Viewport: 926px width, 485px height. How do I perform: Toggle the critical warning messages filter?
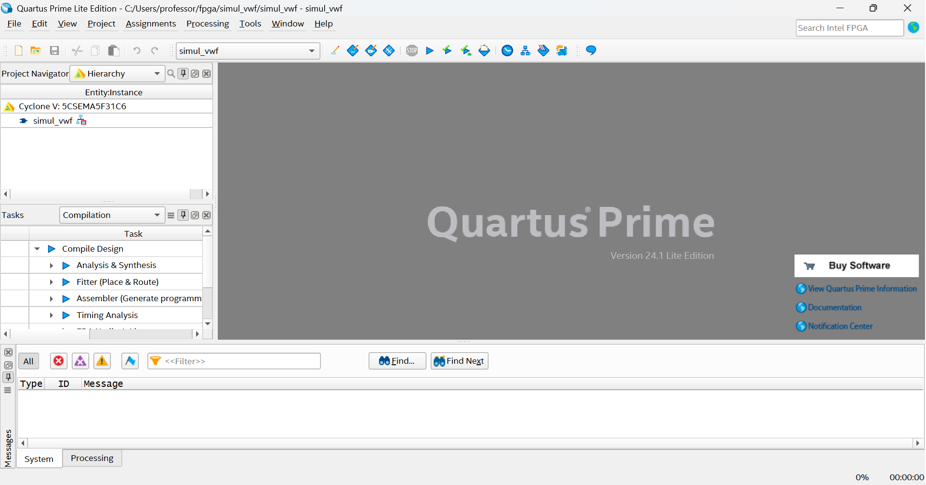point(80,361)
